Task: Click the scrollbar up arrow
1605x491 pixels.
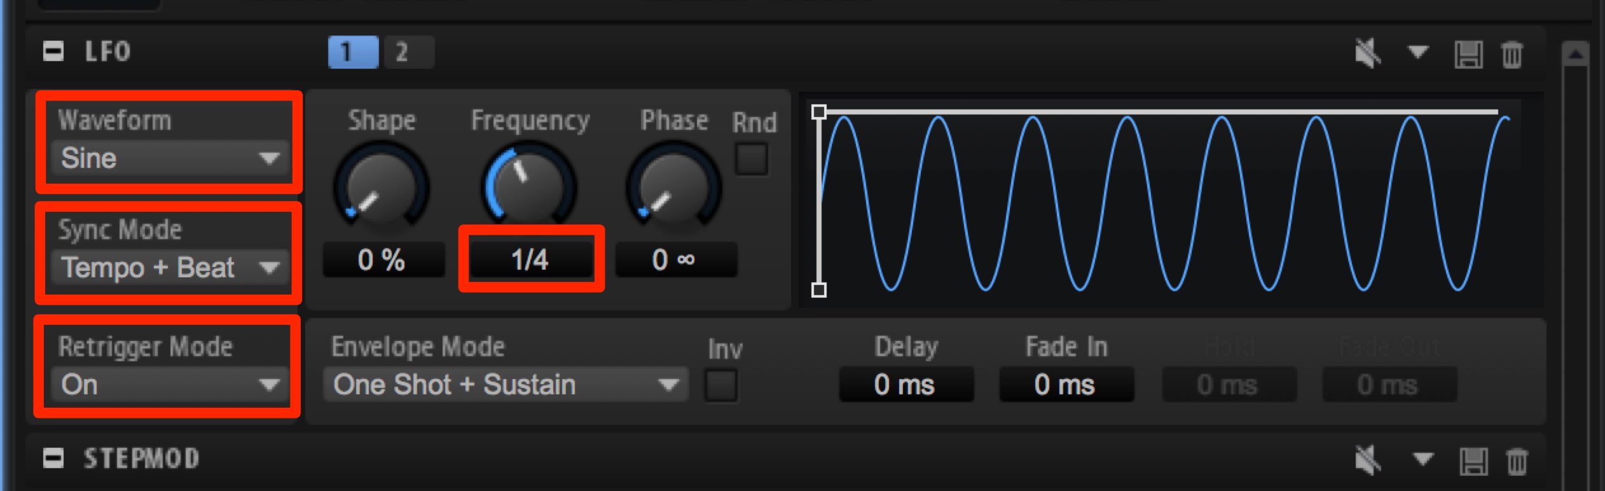Action: tap(1575, 55)
